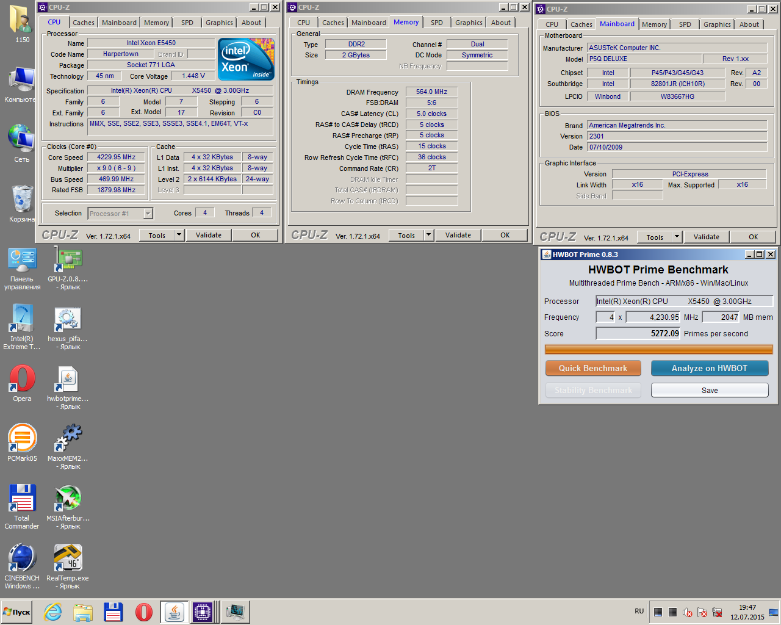Click the Socket 771 LGA package value
Image resolution: width=781 pixels, height=625 pixels.
151,65
